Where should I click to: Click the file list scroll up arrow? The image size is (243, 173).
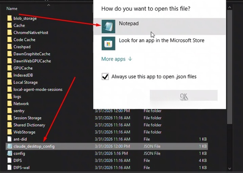click(229, 7)
